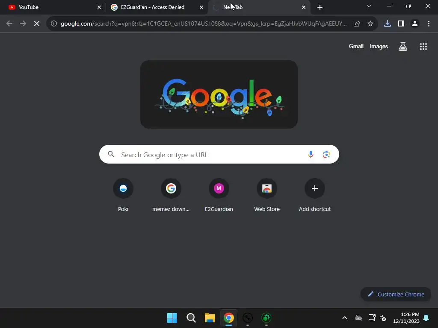Open the Downloads icon
This screenshot has width=438, height=328.
tap(388, 24)
